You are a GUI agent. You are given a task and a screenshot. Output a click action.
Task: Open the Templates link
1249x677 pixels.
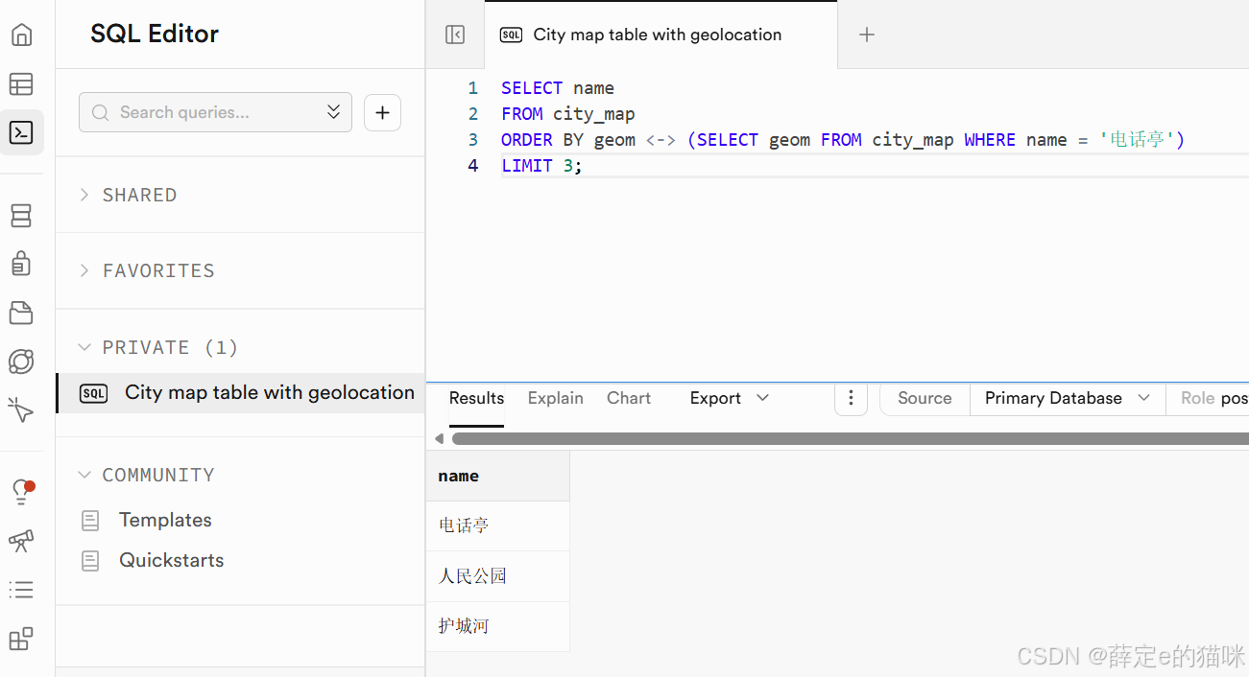point(165,520)
